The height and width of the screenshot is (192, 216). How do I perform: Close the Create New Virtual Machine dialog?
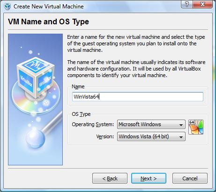[x=202, y=4]
